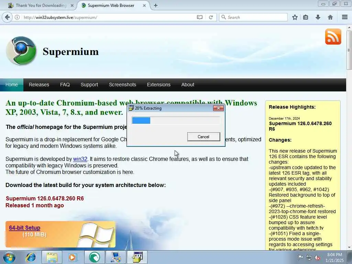Click the extraction progress bar
This screenshot has width=352, height=264.
tap(176, 120)
